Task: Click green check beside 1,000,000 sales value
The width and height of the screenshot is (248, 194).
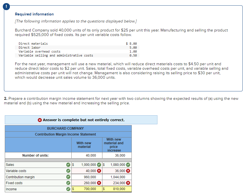Action: click(x=99, y=165)
